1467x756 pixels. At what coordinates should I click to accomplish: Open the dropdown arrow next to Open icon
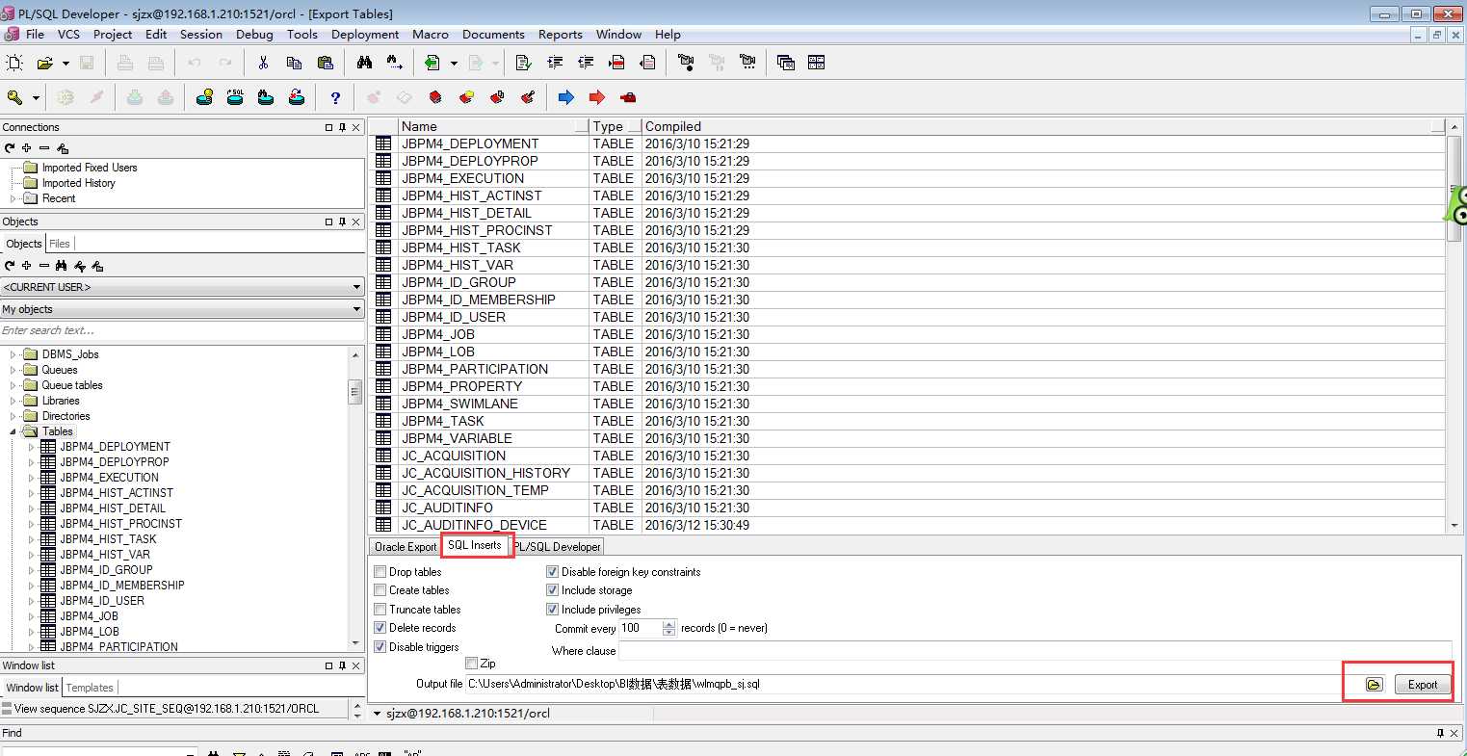[x=65, y=64]
